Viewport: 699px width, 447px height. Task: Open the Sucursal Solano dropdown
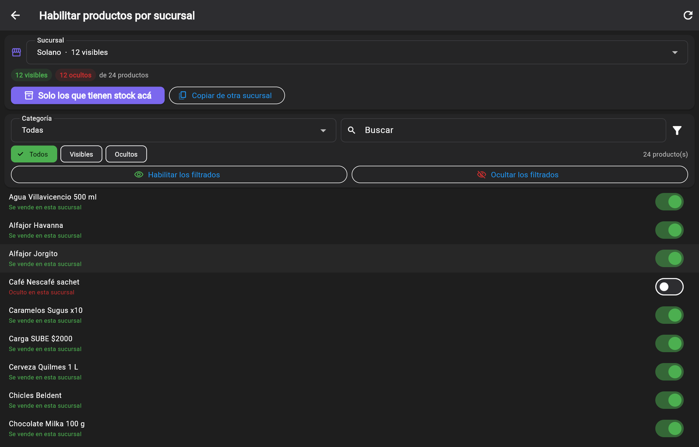(357, 52)
